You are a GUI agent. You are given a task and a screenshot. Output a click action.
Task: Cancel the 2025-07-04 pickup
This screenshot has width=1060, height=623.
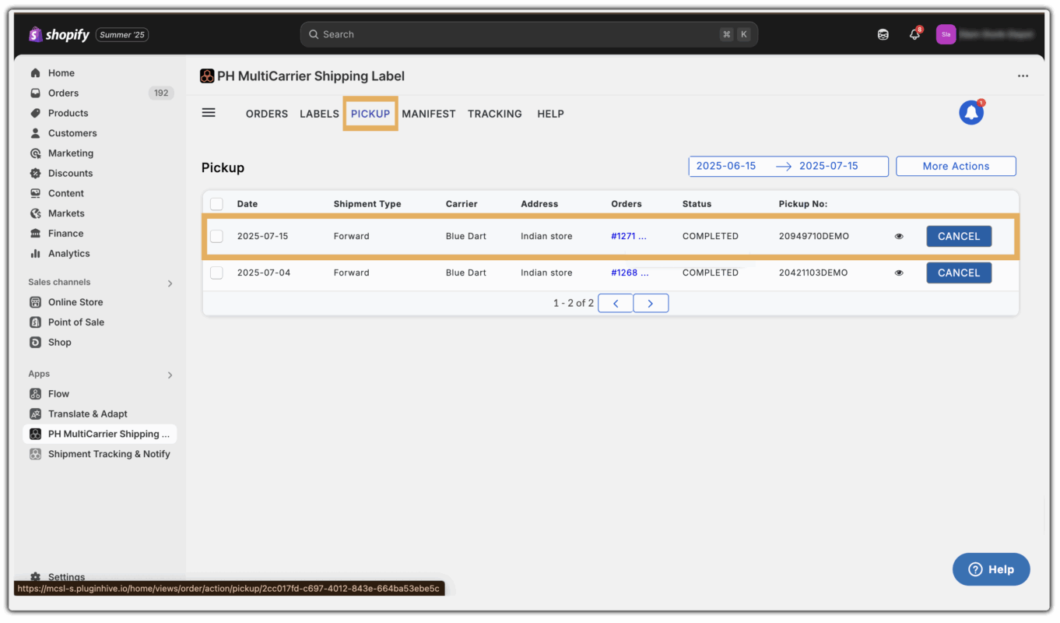point(959,273)
